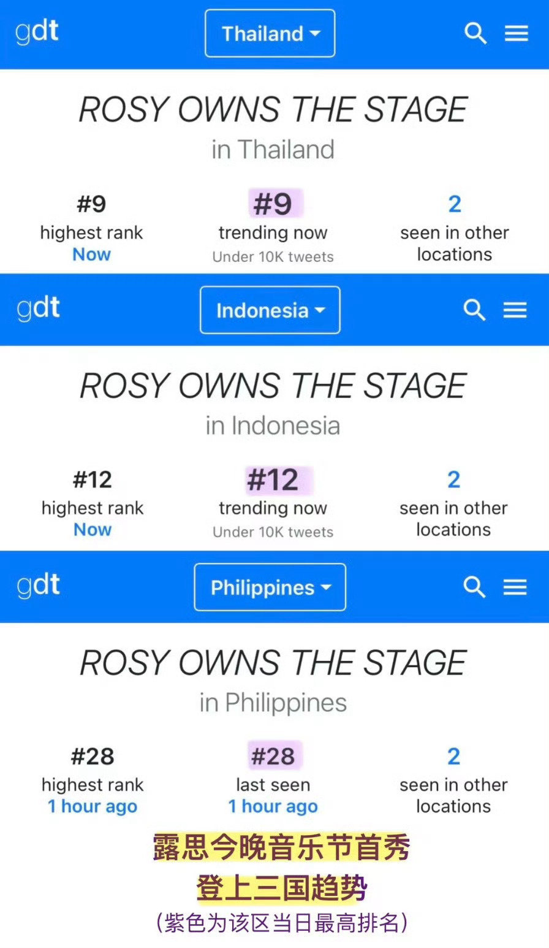Image resolution: width=549 pixels, height=948 pixels.
Task: Click gdt logo in Indonesia header
Action: [38, 309]
